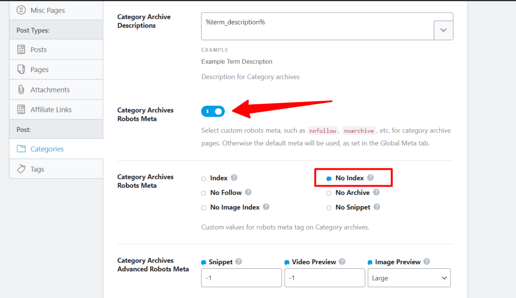Viewport: 516px width, 298px height.
Task: Click the Video Preview value input field
Action: [325, 278]
